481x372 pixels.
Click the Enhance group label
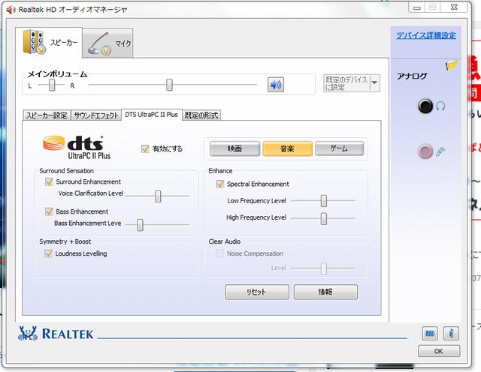(x=220, y=171)
